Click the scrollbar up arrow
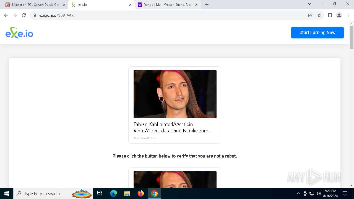Viewport: 354px width, 199px height. point(352,24)
